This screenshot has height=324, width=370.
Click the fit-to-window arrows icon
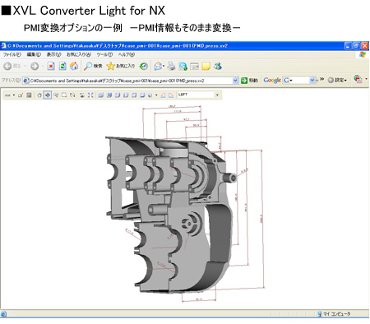click(90, 95)
